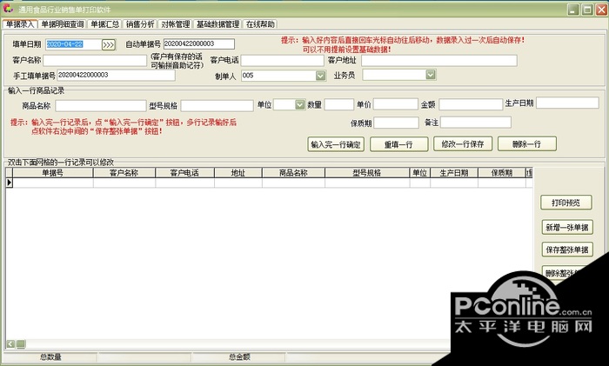
Task: Focus the 商品名称 input field
Action: tap(101, 105)
